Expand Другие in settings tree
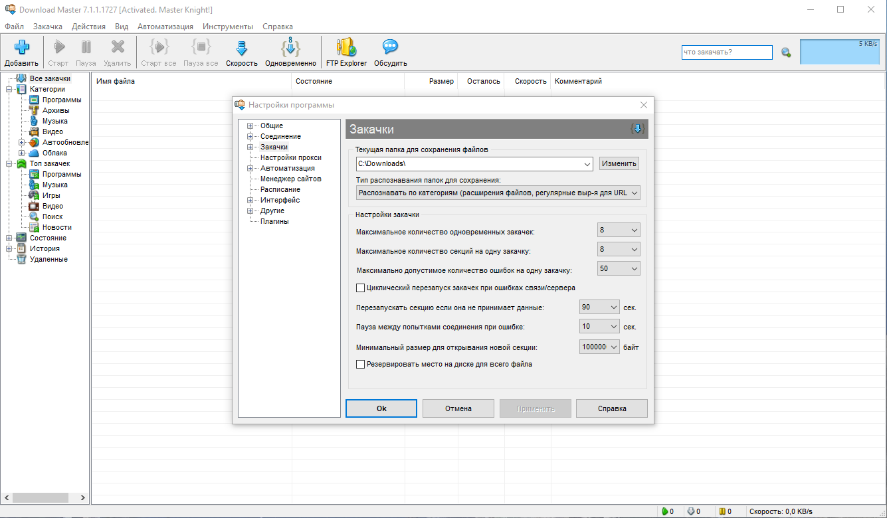Screen dimensions: 887x518 point(250,211)
